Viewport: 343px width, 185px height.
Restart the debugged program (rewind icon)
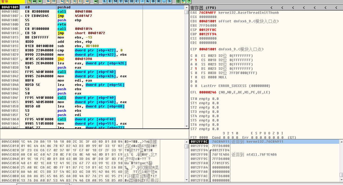click(x=35, y=1)
